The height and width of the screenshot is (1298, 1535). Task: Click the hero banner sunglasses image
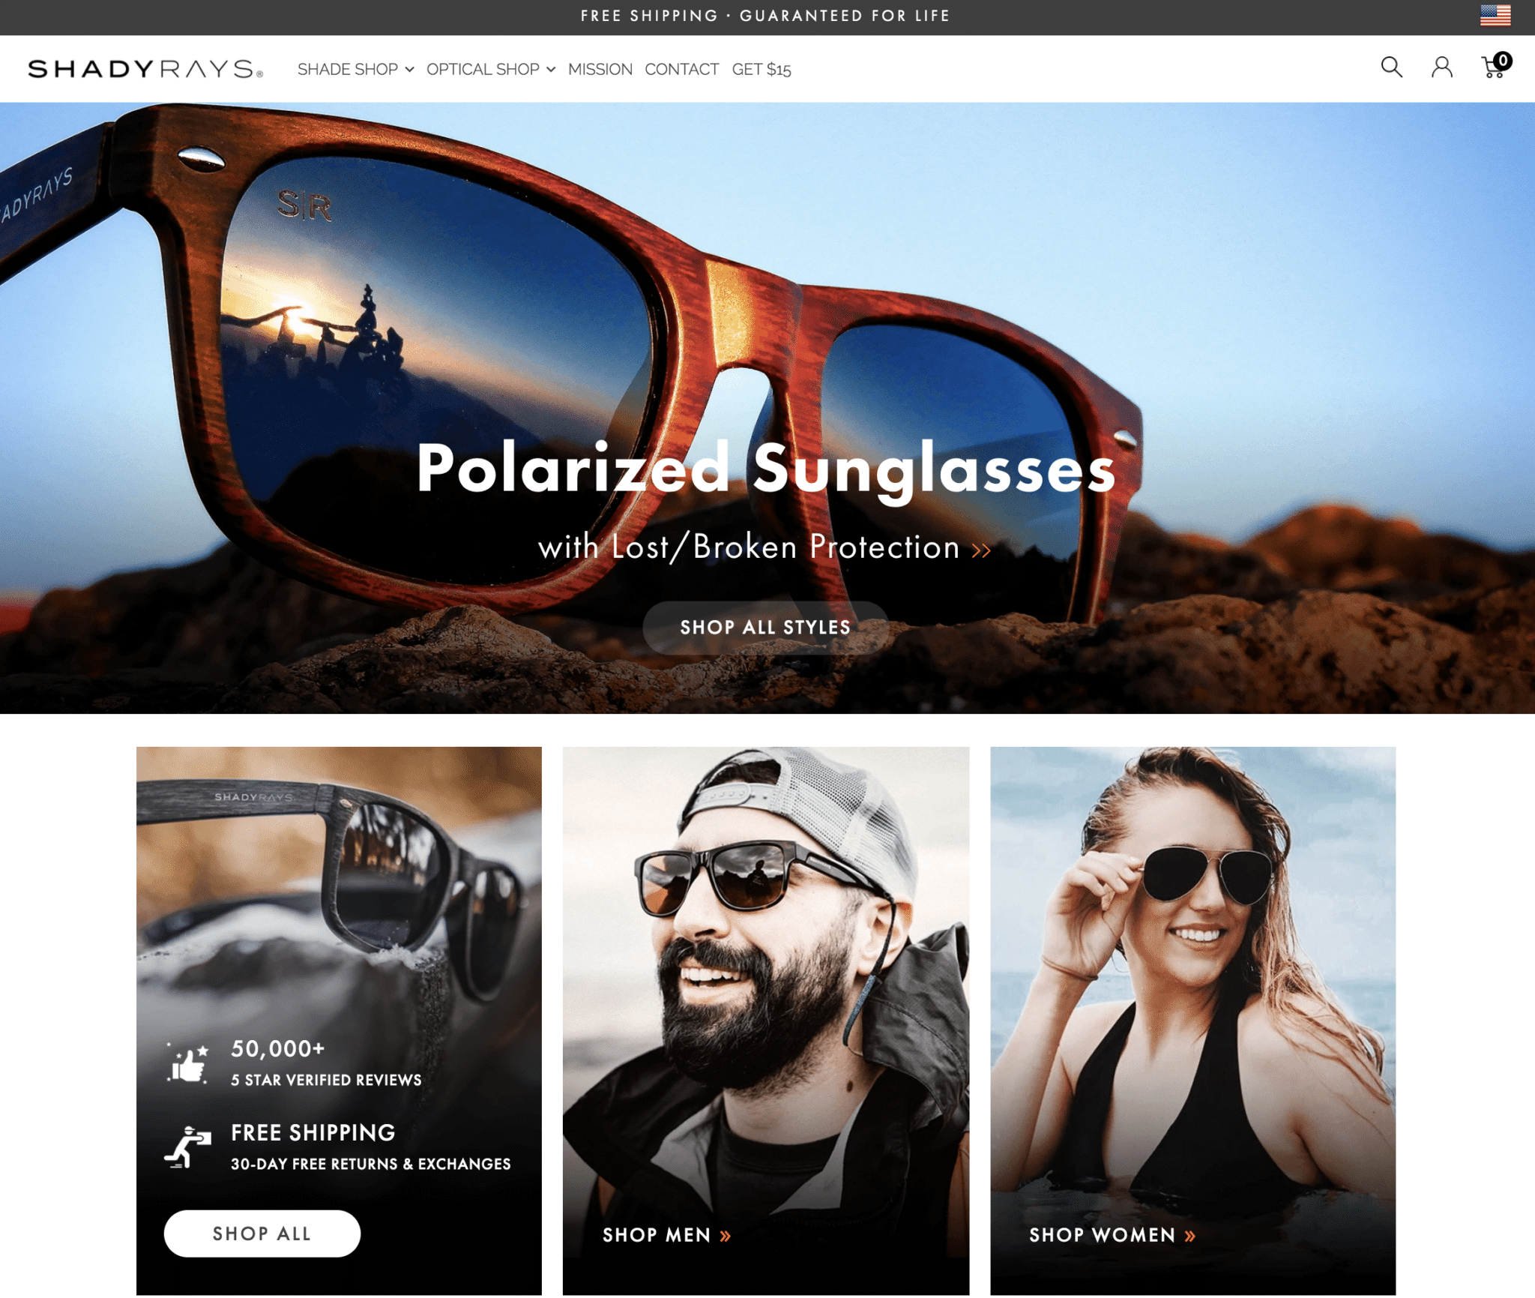click(767, 407)
